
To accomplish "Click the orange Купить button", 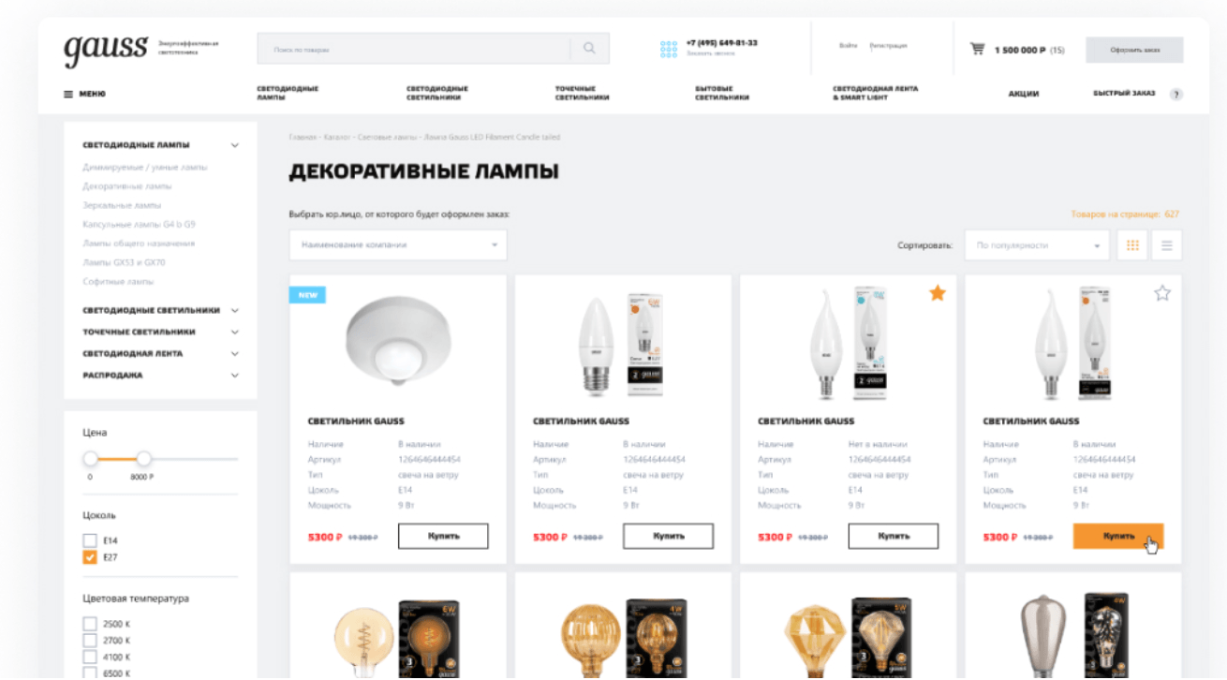I will (1118, 537).
